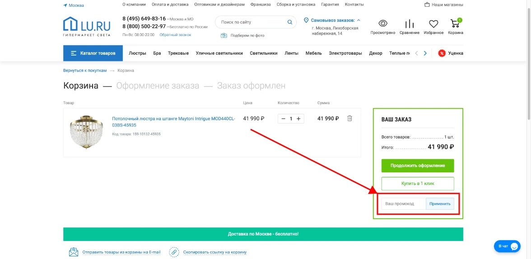Click the red Уценка percent icon
The height and width of the screenshot is (259, 531).
pos(442,53)
